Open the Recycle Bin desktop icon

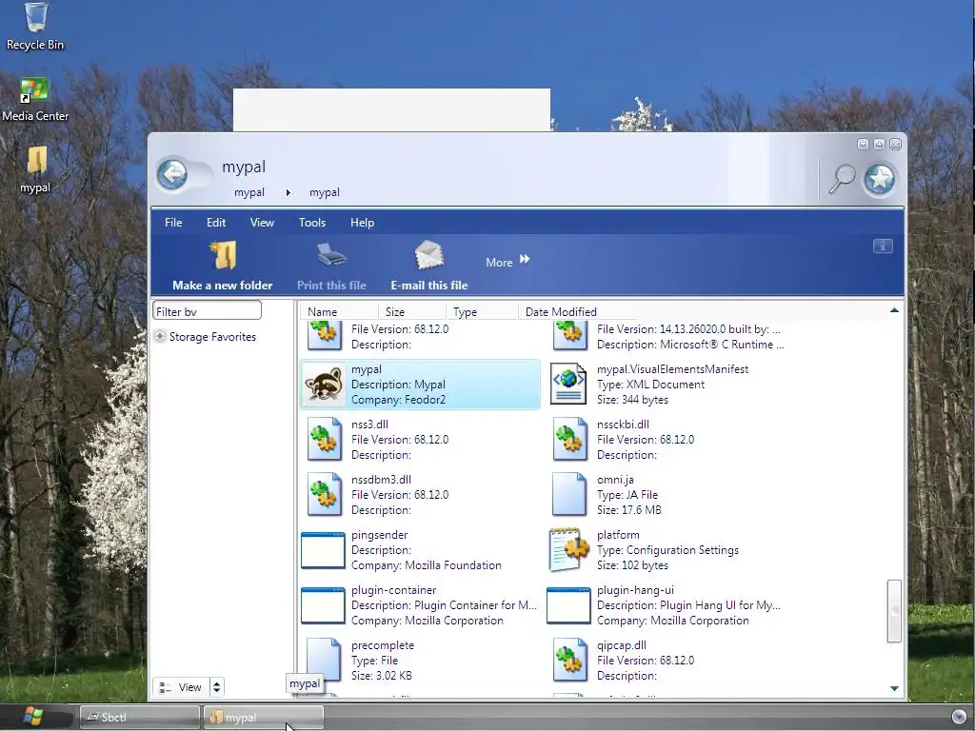coord(35,26)
